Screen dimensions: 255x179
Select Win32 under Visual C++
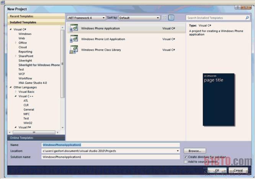tap(28, 123)
